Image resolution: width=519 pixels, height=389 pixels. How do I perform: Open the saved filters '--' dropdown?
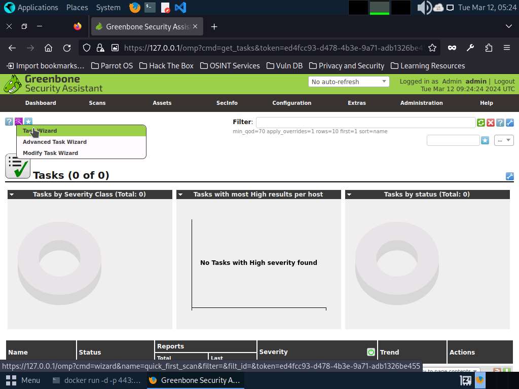(x=504, y=140)
